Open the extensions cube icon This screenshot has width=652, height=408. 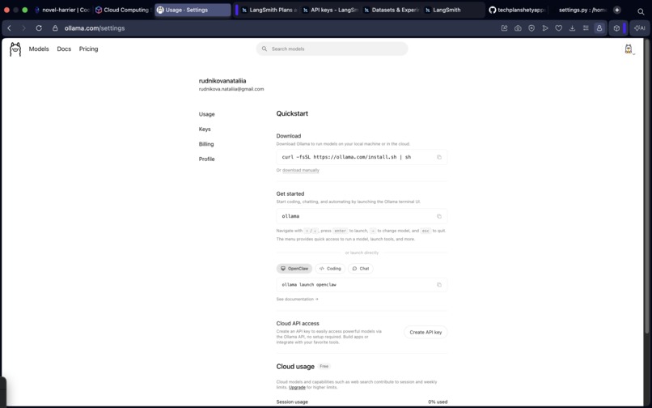[616, 28]
